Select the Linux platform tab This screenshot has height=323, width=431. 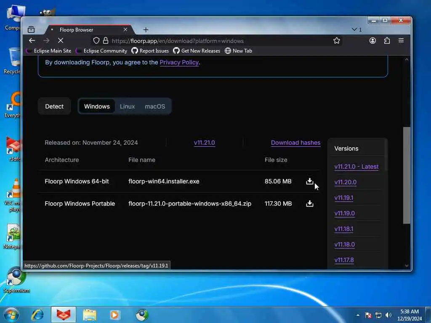pyautogui.click(x=127, y=106)
